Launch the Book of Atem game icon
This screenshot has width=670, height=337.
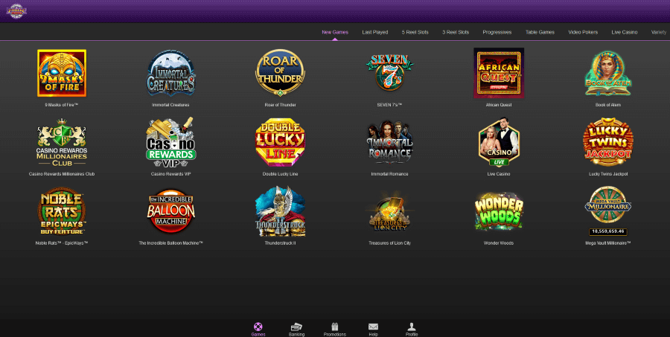click(608, 73)
